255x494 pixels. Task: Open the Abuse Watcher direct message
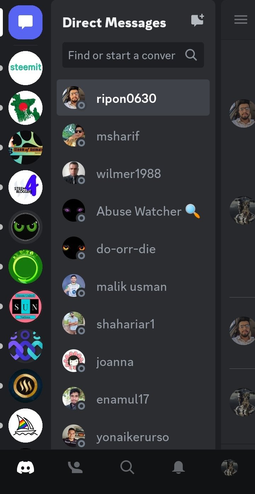click(x=133, y=211)
